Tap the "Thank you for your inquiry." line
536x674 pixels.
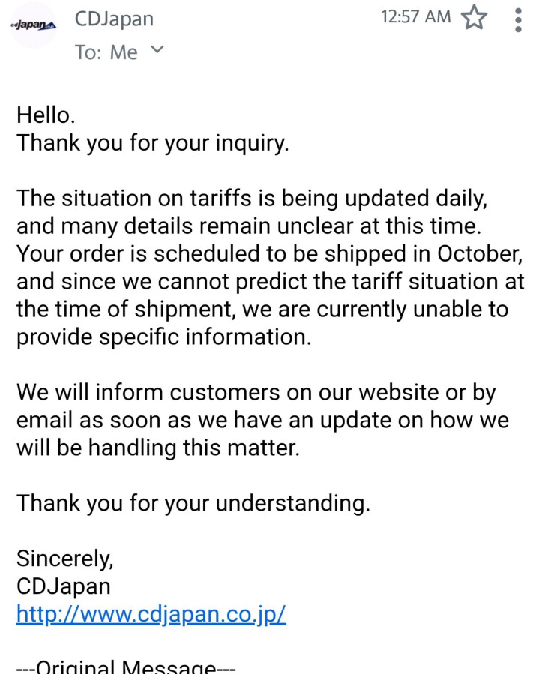(x=153, y=143)
